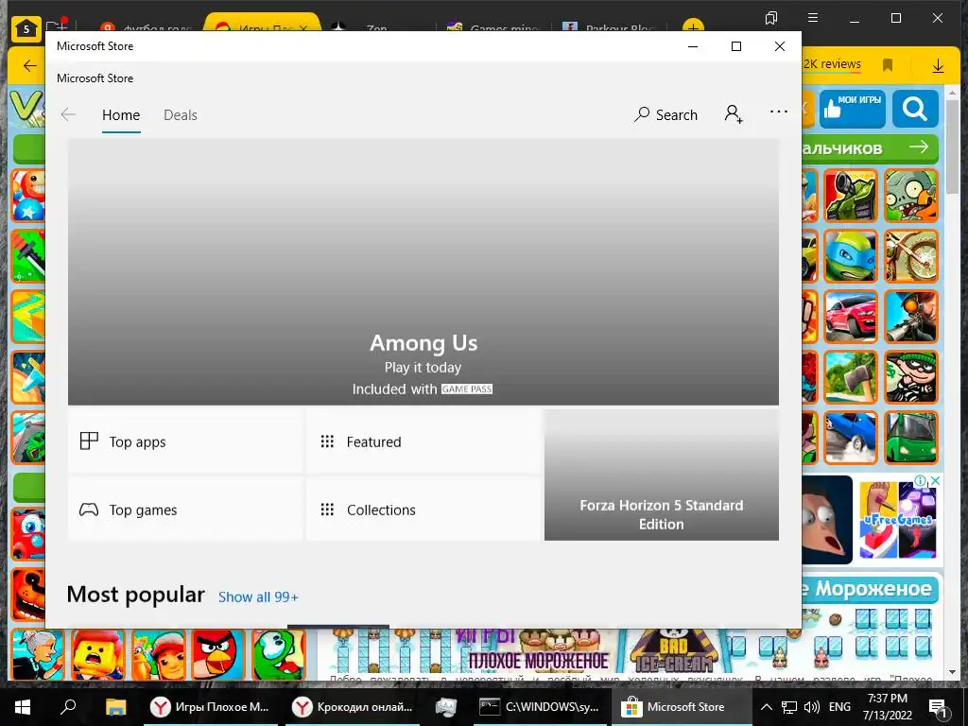Image resolution: width=968 pixels, height=726 pixels.
Task: Open the Angry Granny game thumbnail
Action: pyautogui.click(x=38, y=654)
